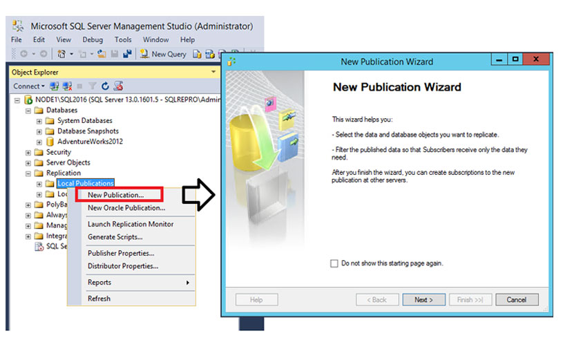Click the Disconnect icon in Object Explorer

[67, 86]
